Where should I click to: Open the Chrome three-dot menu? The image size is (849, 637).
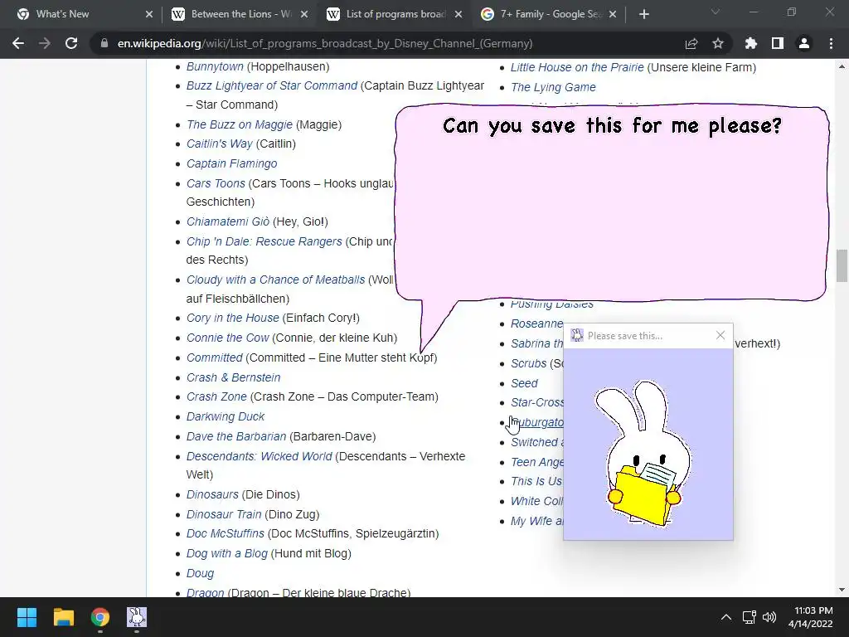click(x=831, y=43)
